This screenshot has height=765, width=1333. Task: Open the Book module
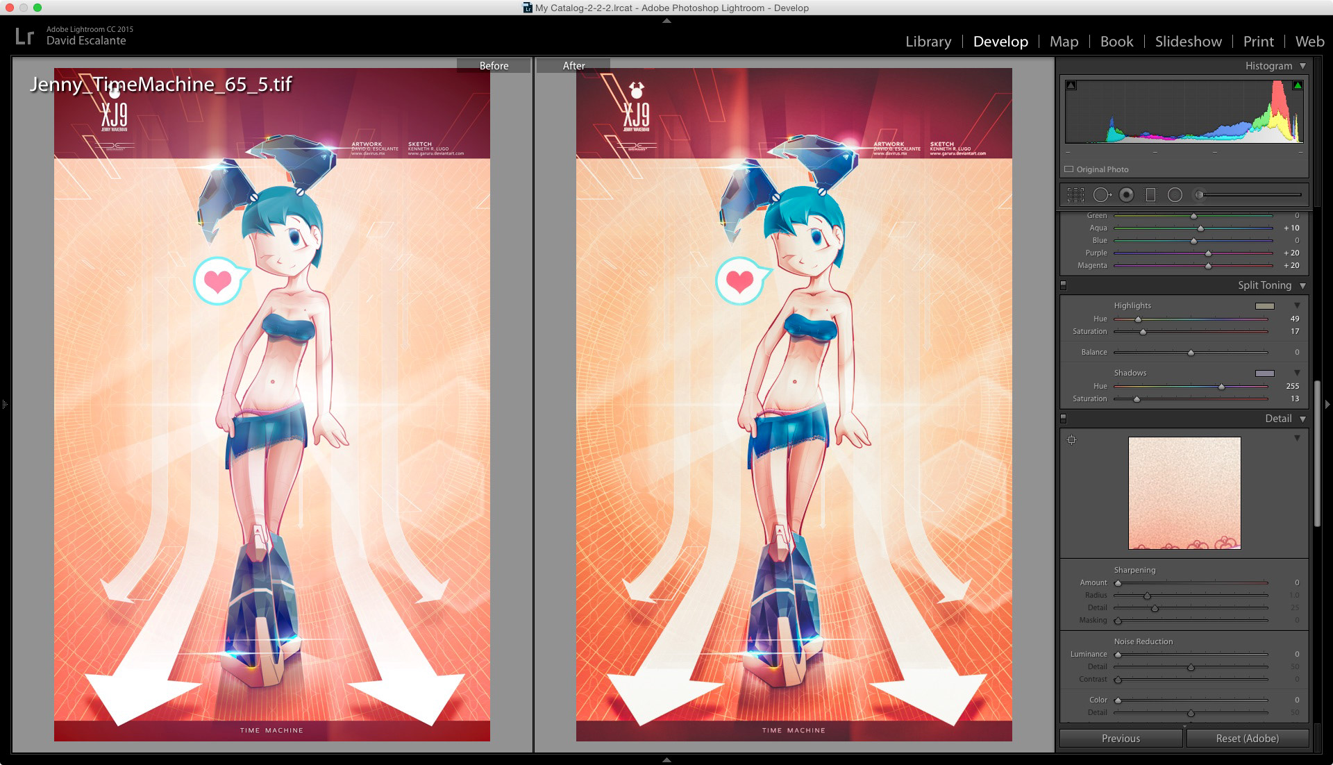(x=1116, y=41)
